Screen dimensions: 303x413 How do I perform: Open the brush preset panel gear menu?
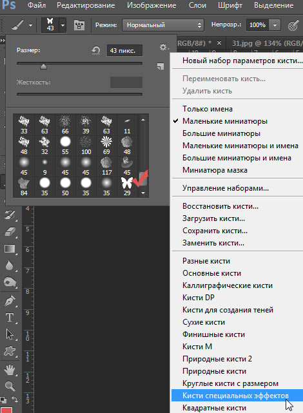pyautogui.click(x=164, y=47)
